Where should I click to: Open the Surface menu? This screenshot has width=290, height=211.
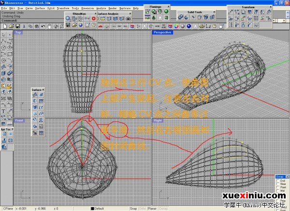click(40, 8)
